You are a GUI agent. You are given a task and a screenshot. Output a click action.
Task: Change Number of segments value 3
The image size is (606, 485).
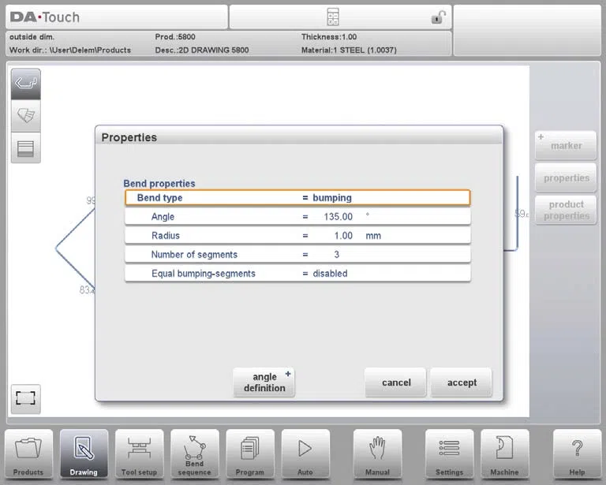click(297, 255)
